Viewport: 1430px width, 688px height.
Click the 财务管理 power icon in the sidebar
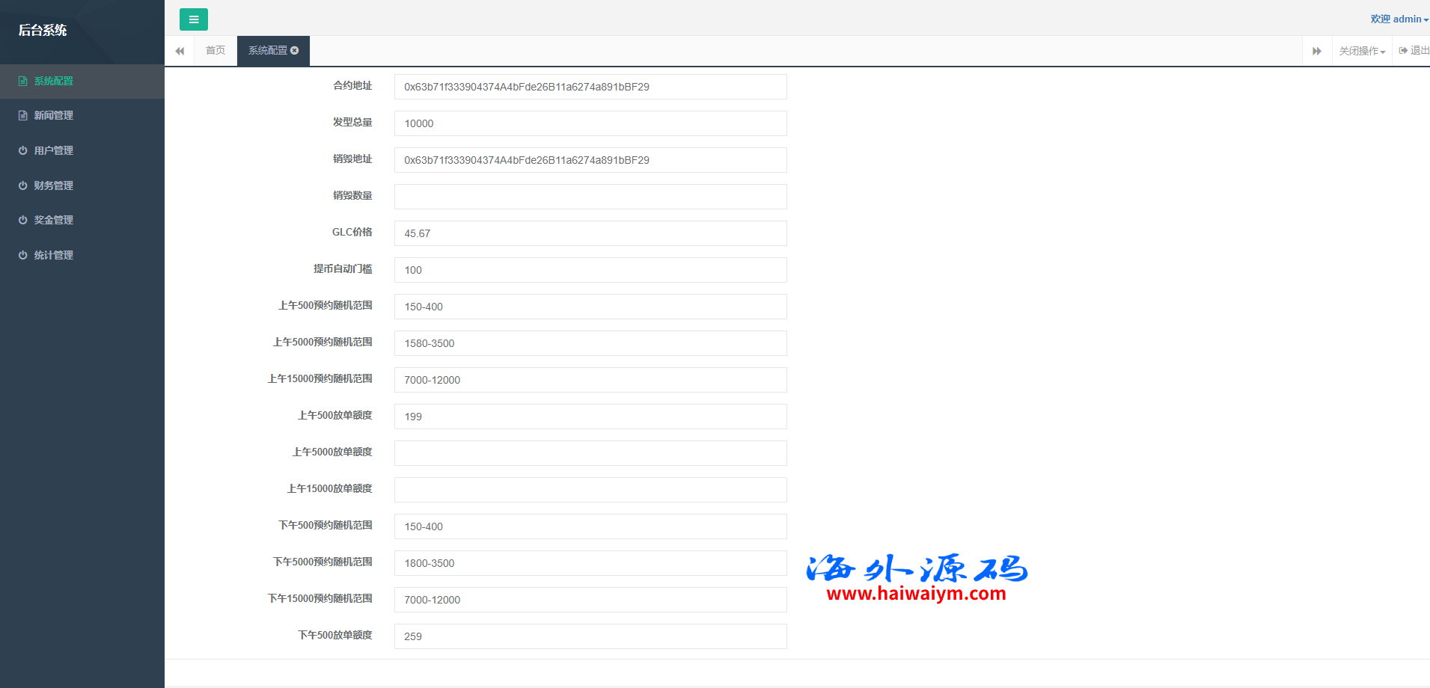(x=23, y=186)
